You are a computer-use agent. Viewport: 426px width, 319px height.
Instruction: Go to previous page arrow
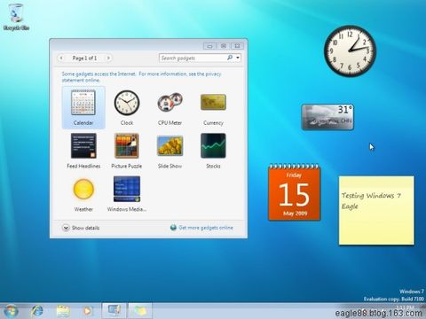pyautogui.click(x=61, y=58)
